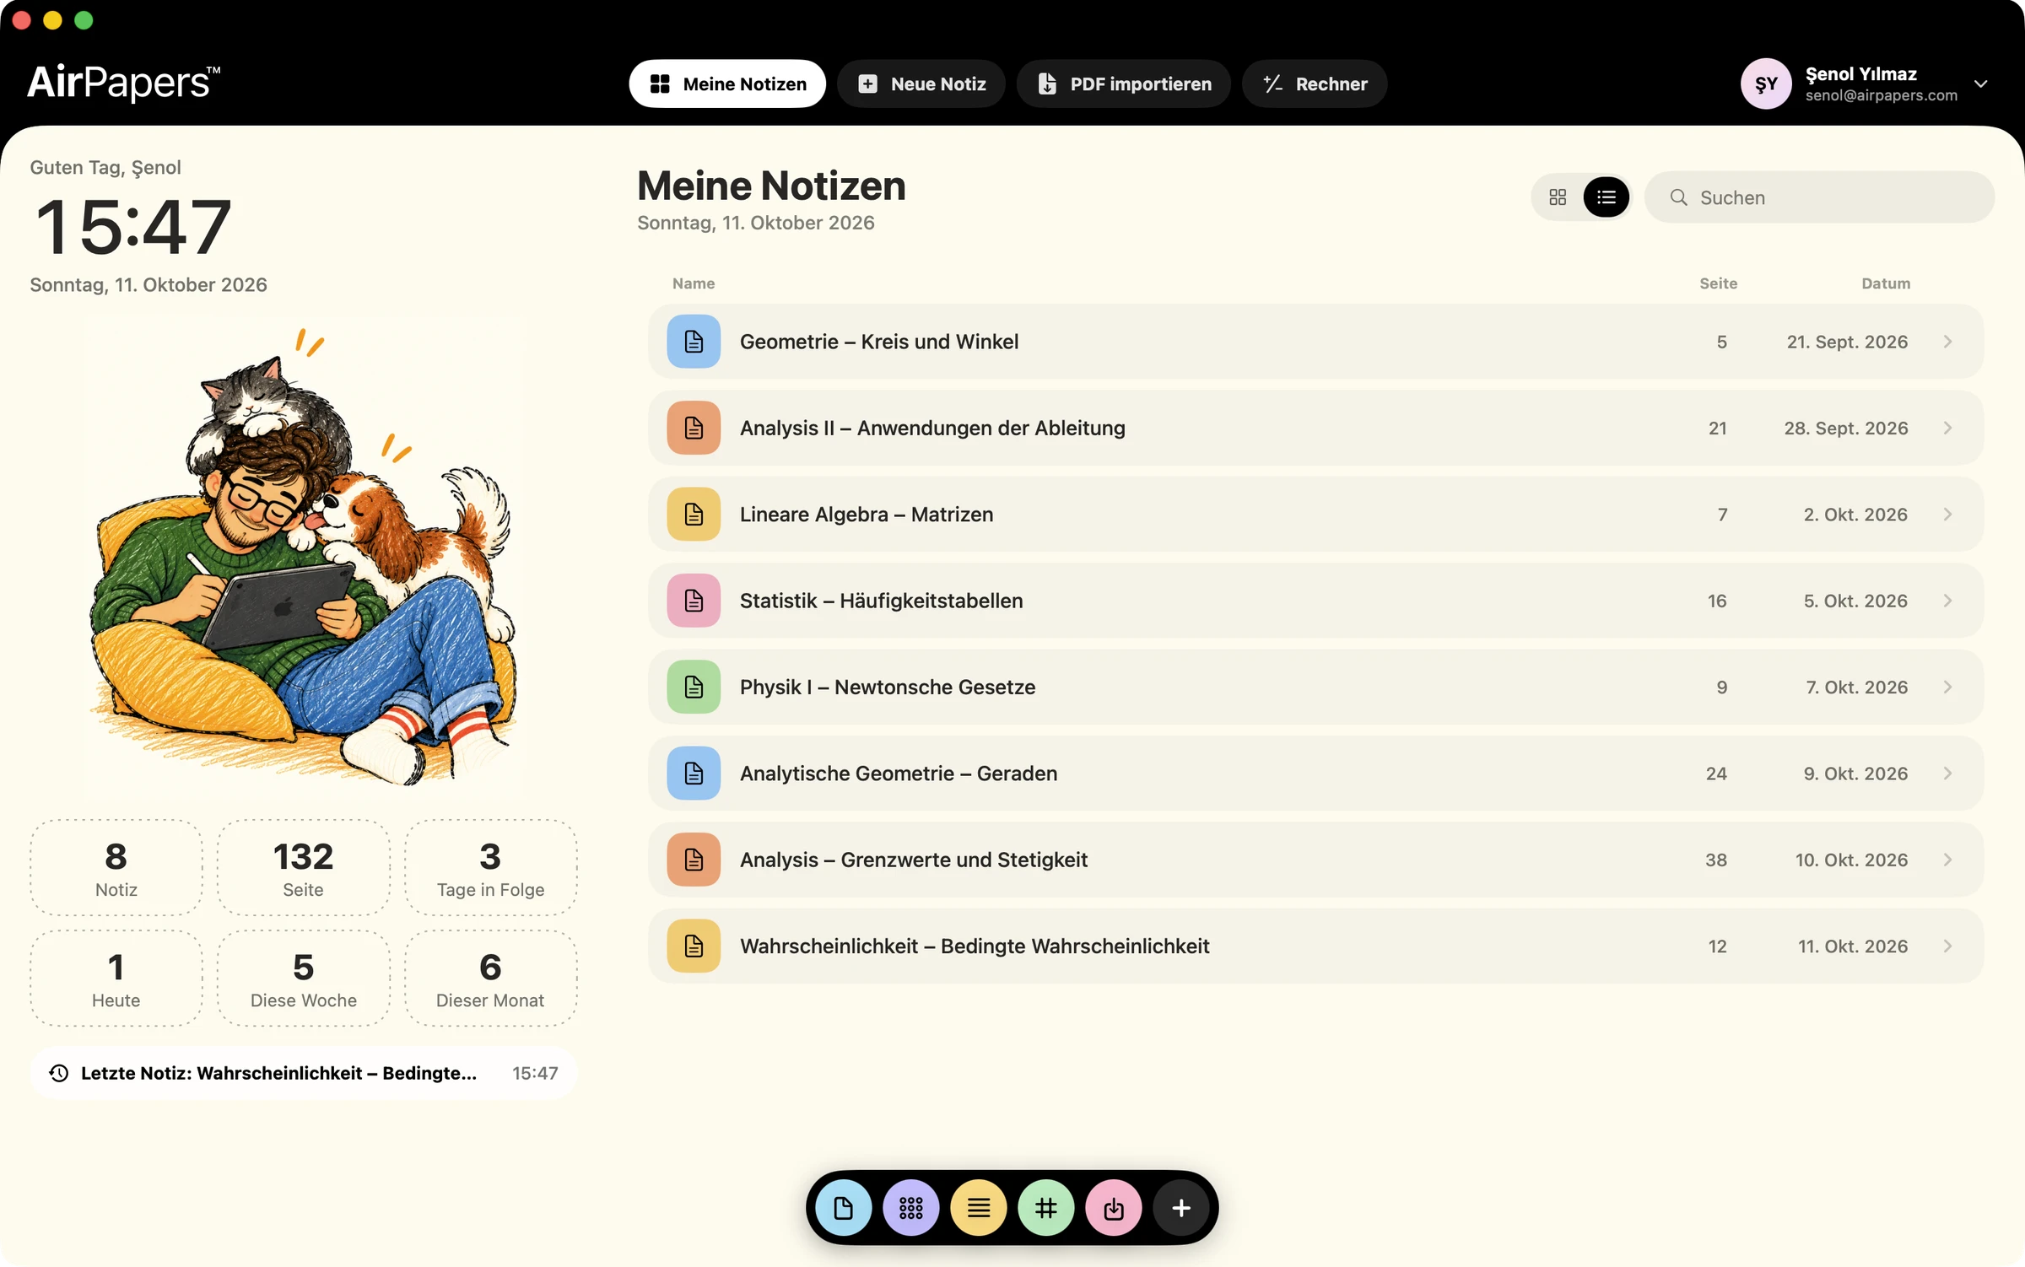Click the Analysis – Grenzwerte und Stetigkeit icon
The image size is (2025, 1267).
coord(694,860)
